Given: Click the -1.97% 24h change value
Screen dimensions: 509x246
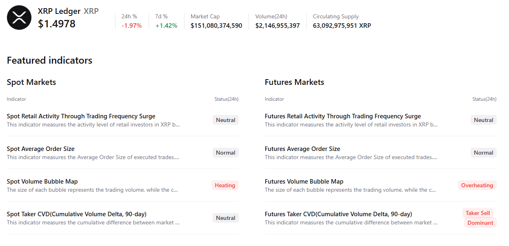Looking at the screenshot, I should 131,26.
